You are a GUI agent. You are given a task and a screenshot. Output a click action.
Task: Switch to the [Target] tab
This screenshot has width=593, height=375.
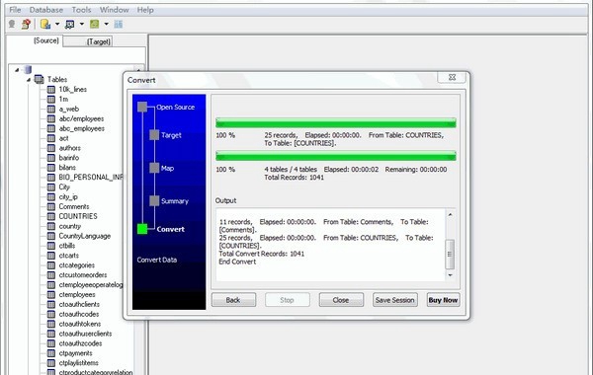99,41
